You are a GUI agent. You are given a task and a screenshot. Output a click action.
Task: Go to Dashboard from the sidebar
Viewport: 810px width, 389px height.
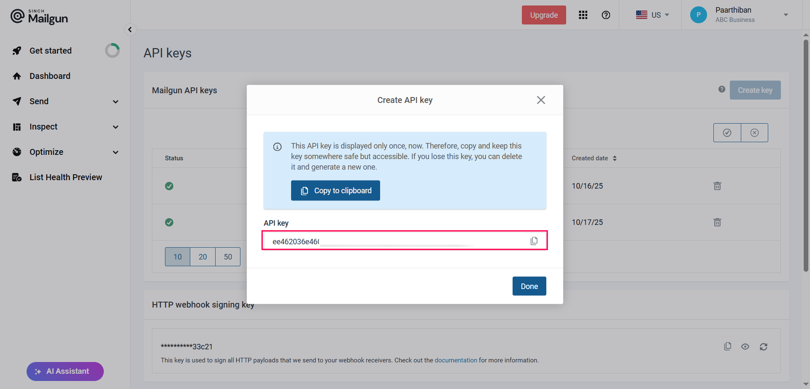click(50, 76)
